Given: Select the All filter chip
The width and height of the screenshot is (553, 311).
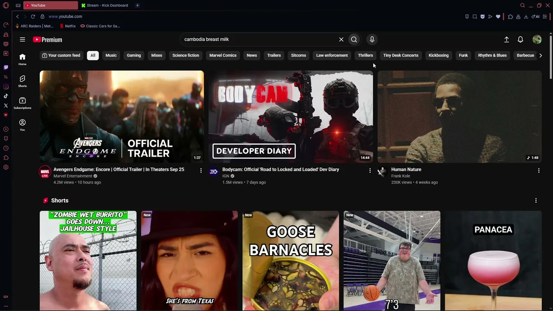Looking at the screenshot, I should click(x=92, y=55).
